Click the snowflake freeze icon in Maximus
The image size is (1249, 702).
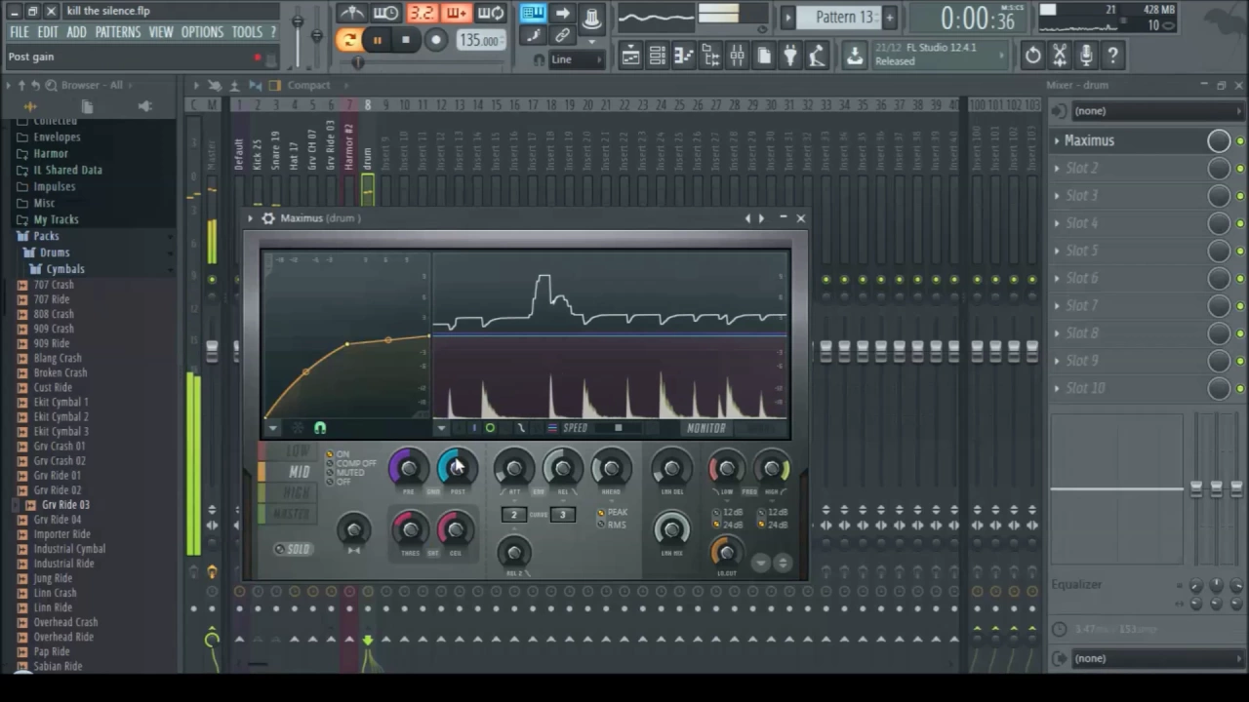[x=298, y=428]
